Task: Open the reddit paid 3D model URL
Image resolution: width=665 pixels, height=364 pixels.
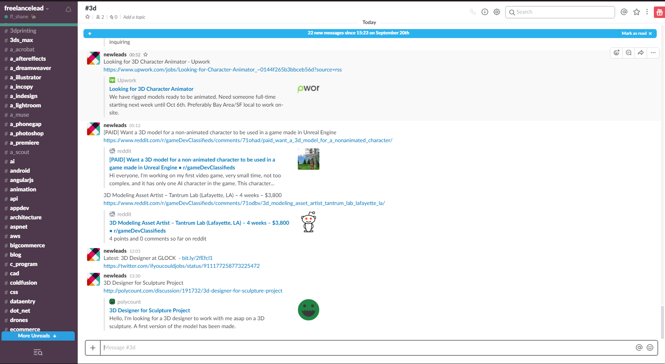Action: click(x=248, y=140)
